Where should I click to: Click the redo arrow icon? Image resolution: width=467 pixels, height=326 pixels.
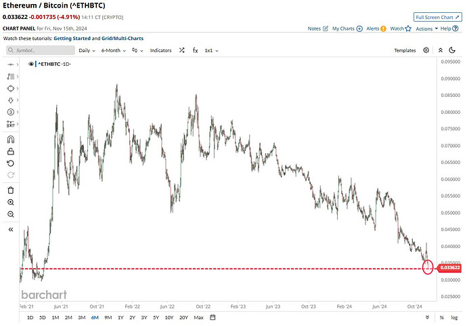[10, 175]
